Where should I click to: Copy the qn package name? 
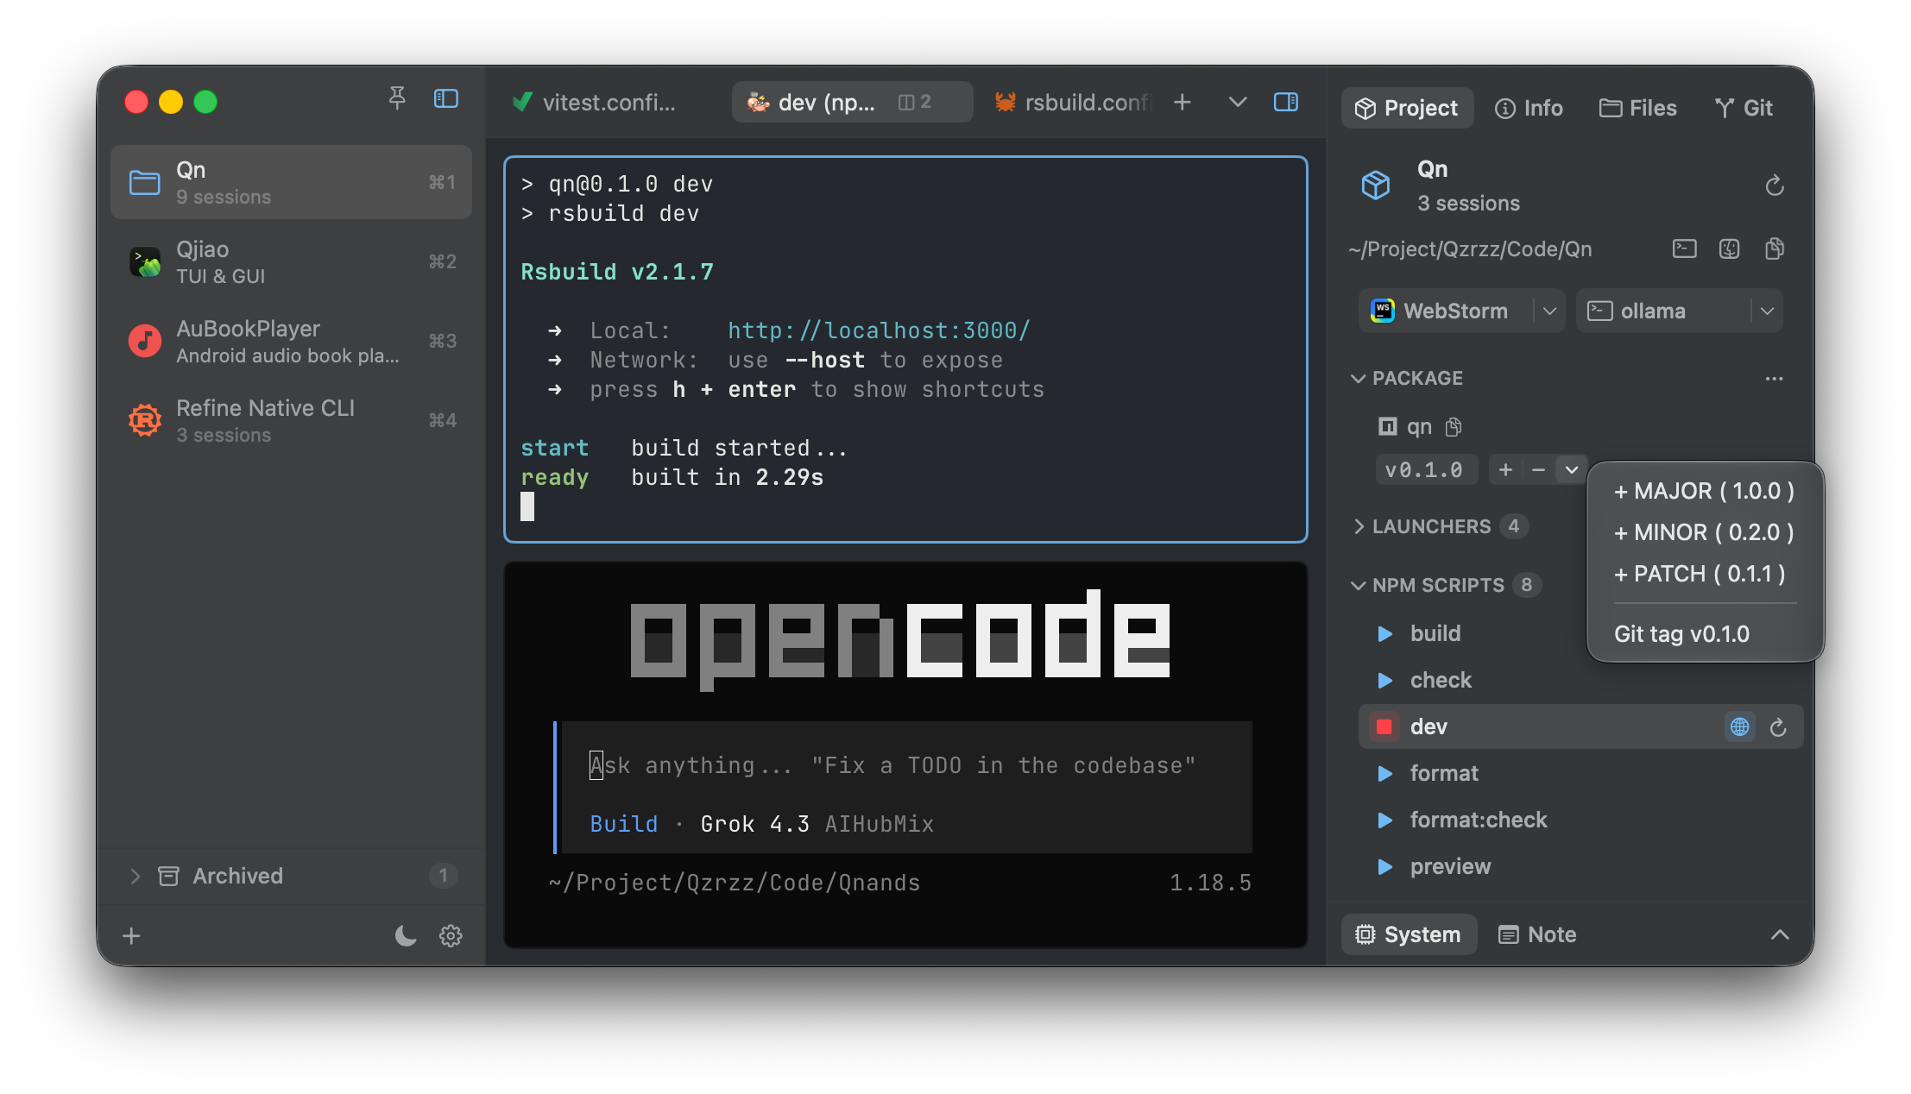[1454, 426]
